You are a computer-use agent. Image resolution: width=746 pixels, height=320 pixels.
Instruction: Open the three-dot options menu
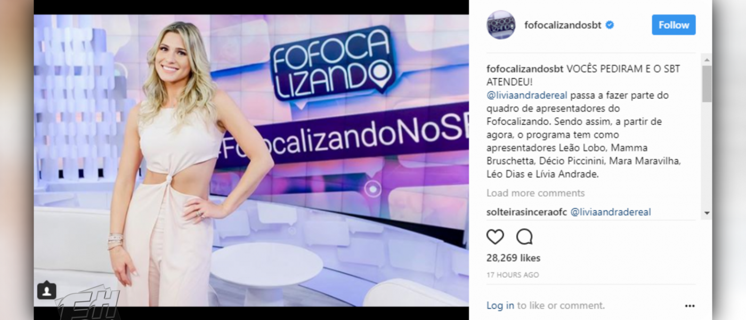(x=690, y=306)
